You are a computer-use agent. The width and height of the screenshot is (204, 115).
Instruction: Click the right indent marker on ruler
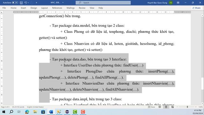(174, 13)
